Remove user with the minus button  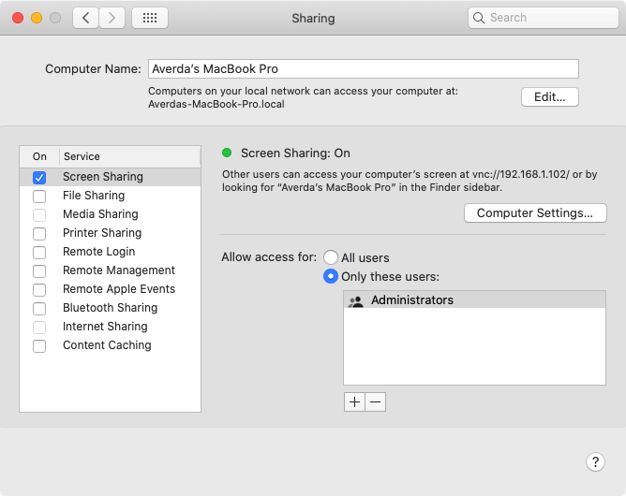(375, 401)
